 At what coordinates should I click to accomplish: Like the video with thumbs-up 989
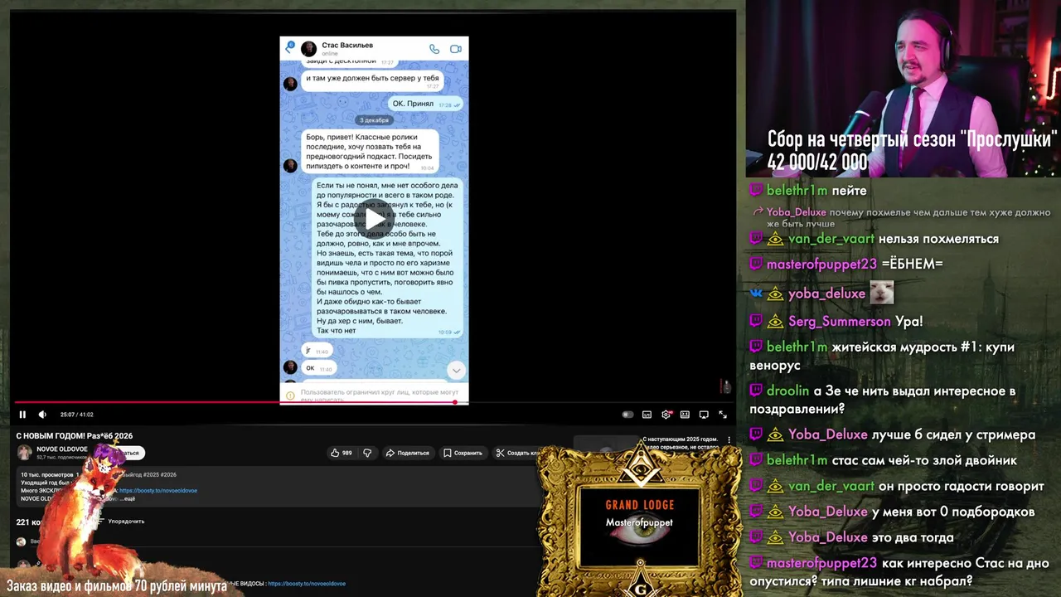tap(342, 453)
